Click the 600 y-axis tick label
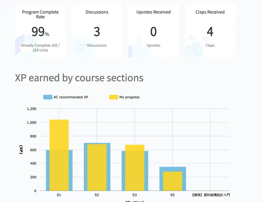 point(33,150)
